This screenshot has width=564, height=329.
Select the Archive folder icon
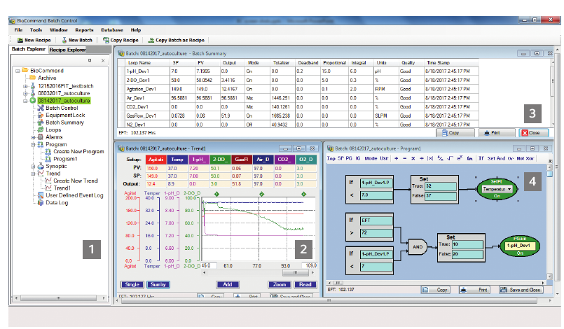[33, 78]
